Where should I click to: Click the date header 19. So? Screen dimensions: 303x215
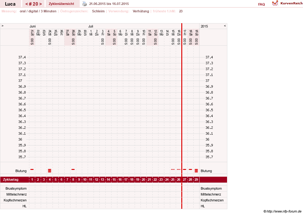click(196, 33)
